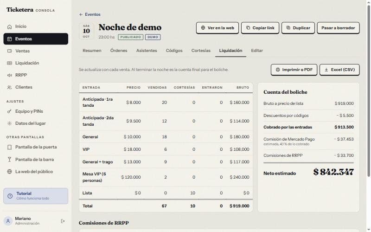Click the Cuenta del boliche heading
The width and height of the screenshot is (371, 232).
[285, 92]
